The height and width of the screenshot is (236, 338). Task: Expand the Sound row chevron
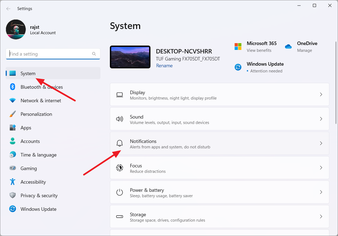tap(321, 119)
